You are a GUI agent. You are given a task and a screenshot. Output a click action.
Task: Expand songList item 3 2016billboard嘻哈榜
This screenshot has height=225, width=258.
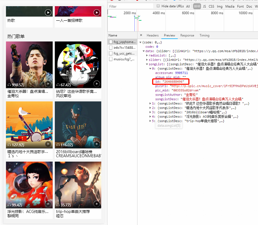coord(150,112)
